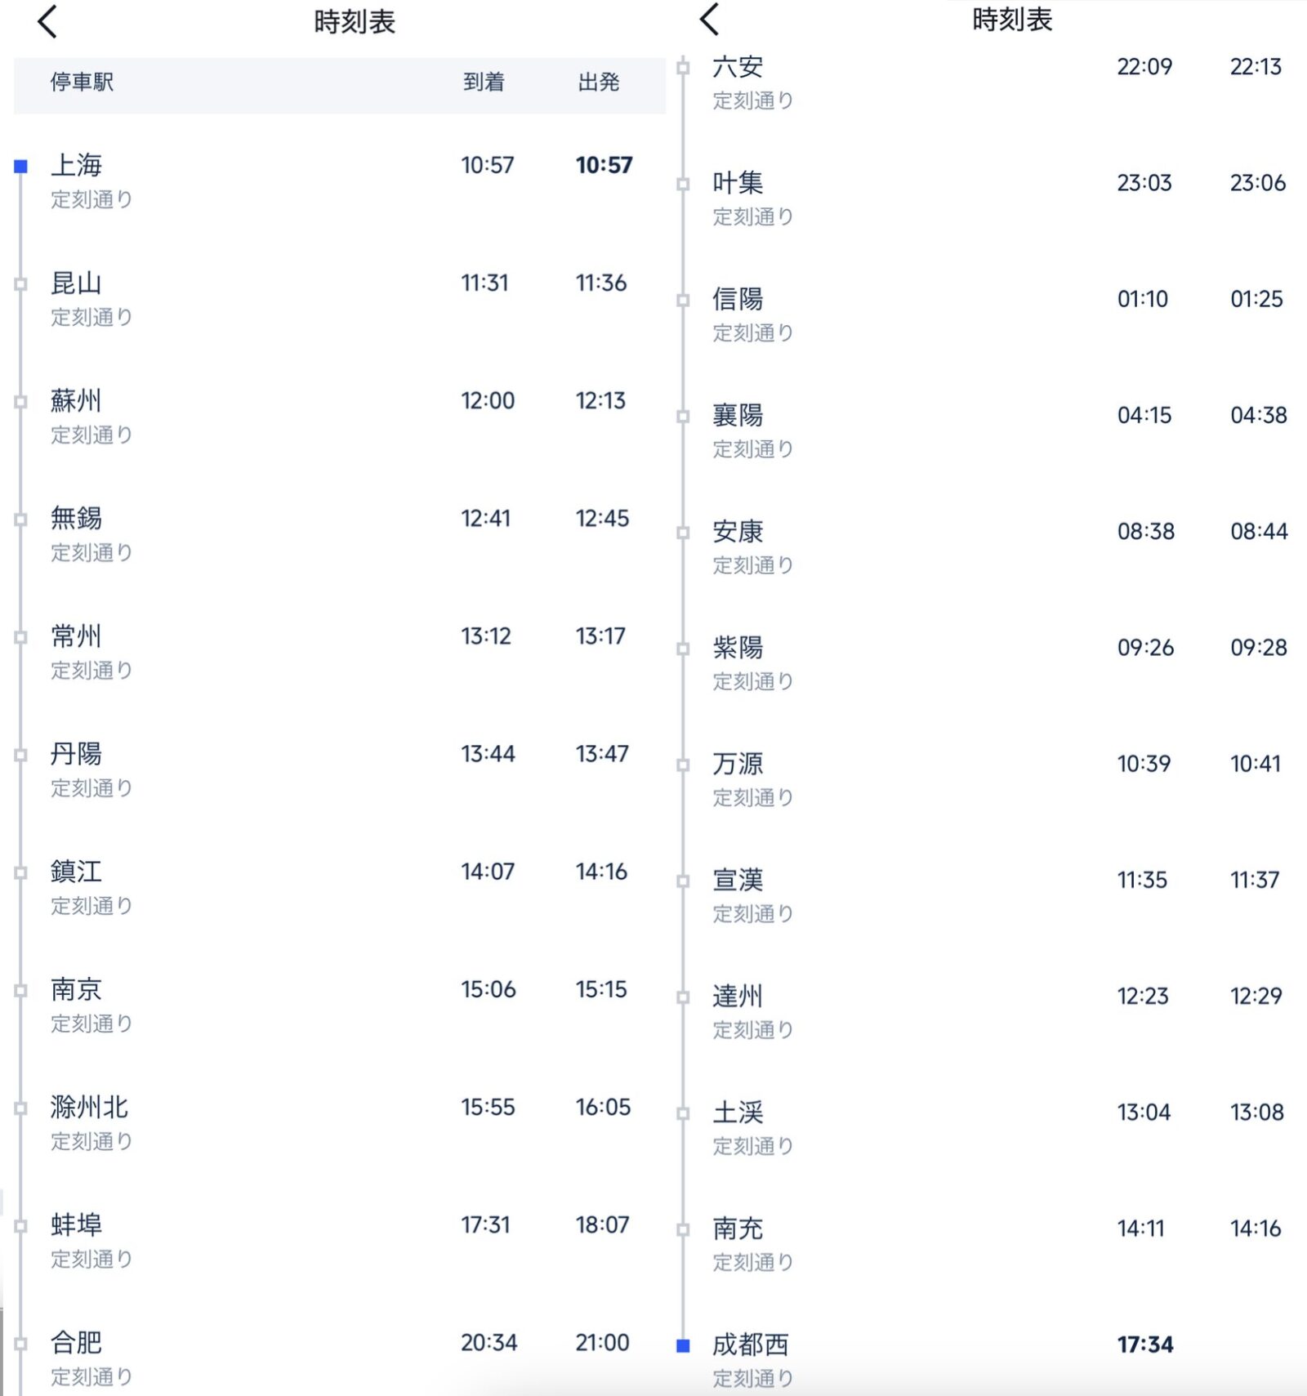The width and height of the screenshot is (1307, 1396).
Task: Click the 信陽 station name
Action: (x=738, y=299)
